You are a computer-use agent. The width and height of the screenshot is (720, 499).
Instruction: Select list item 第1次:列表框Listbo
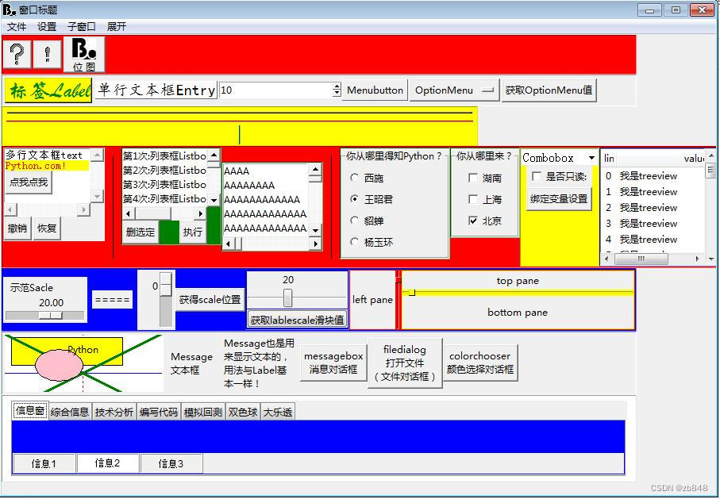pos(164,155)
